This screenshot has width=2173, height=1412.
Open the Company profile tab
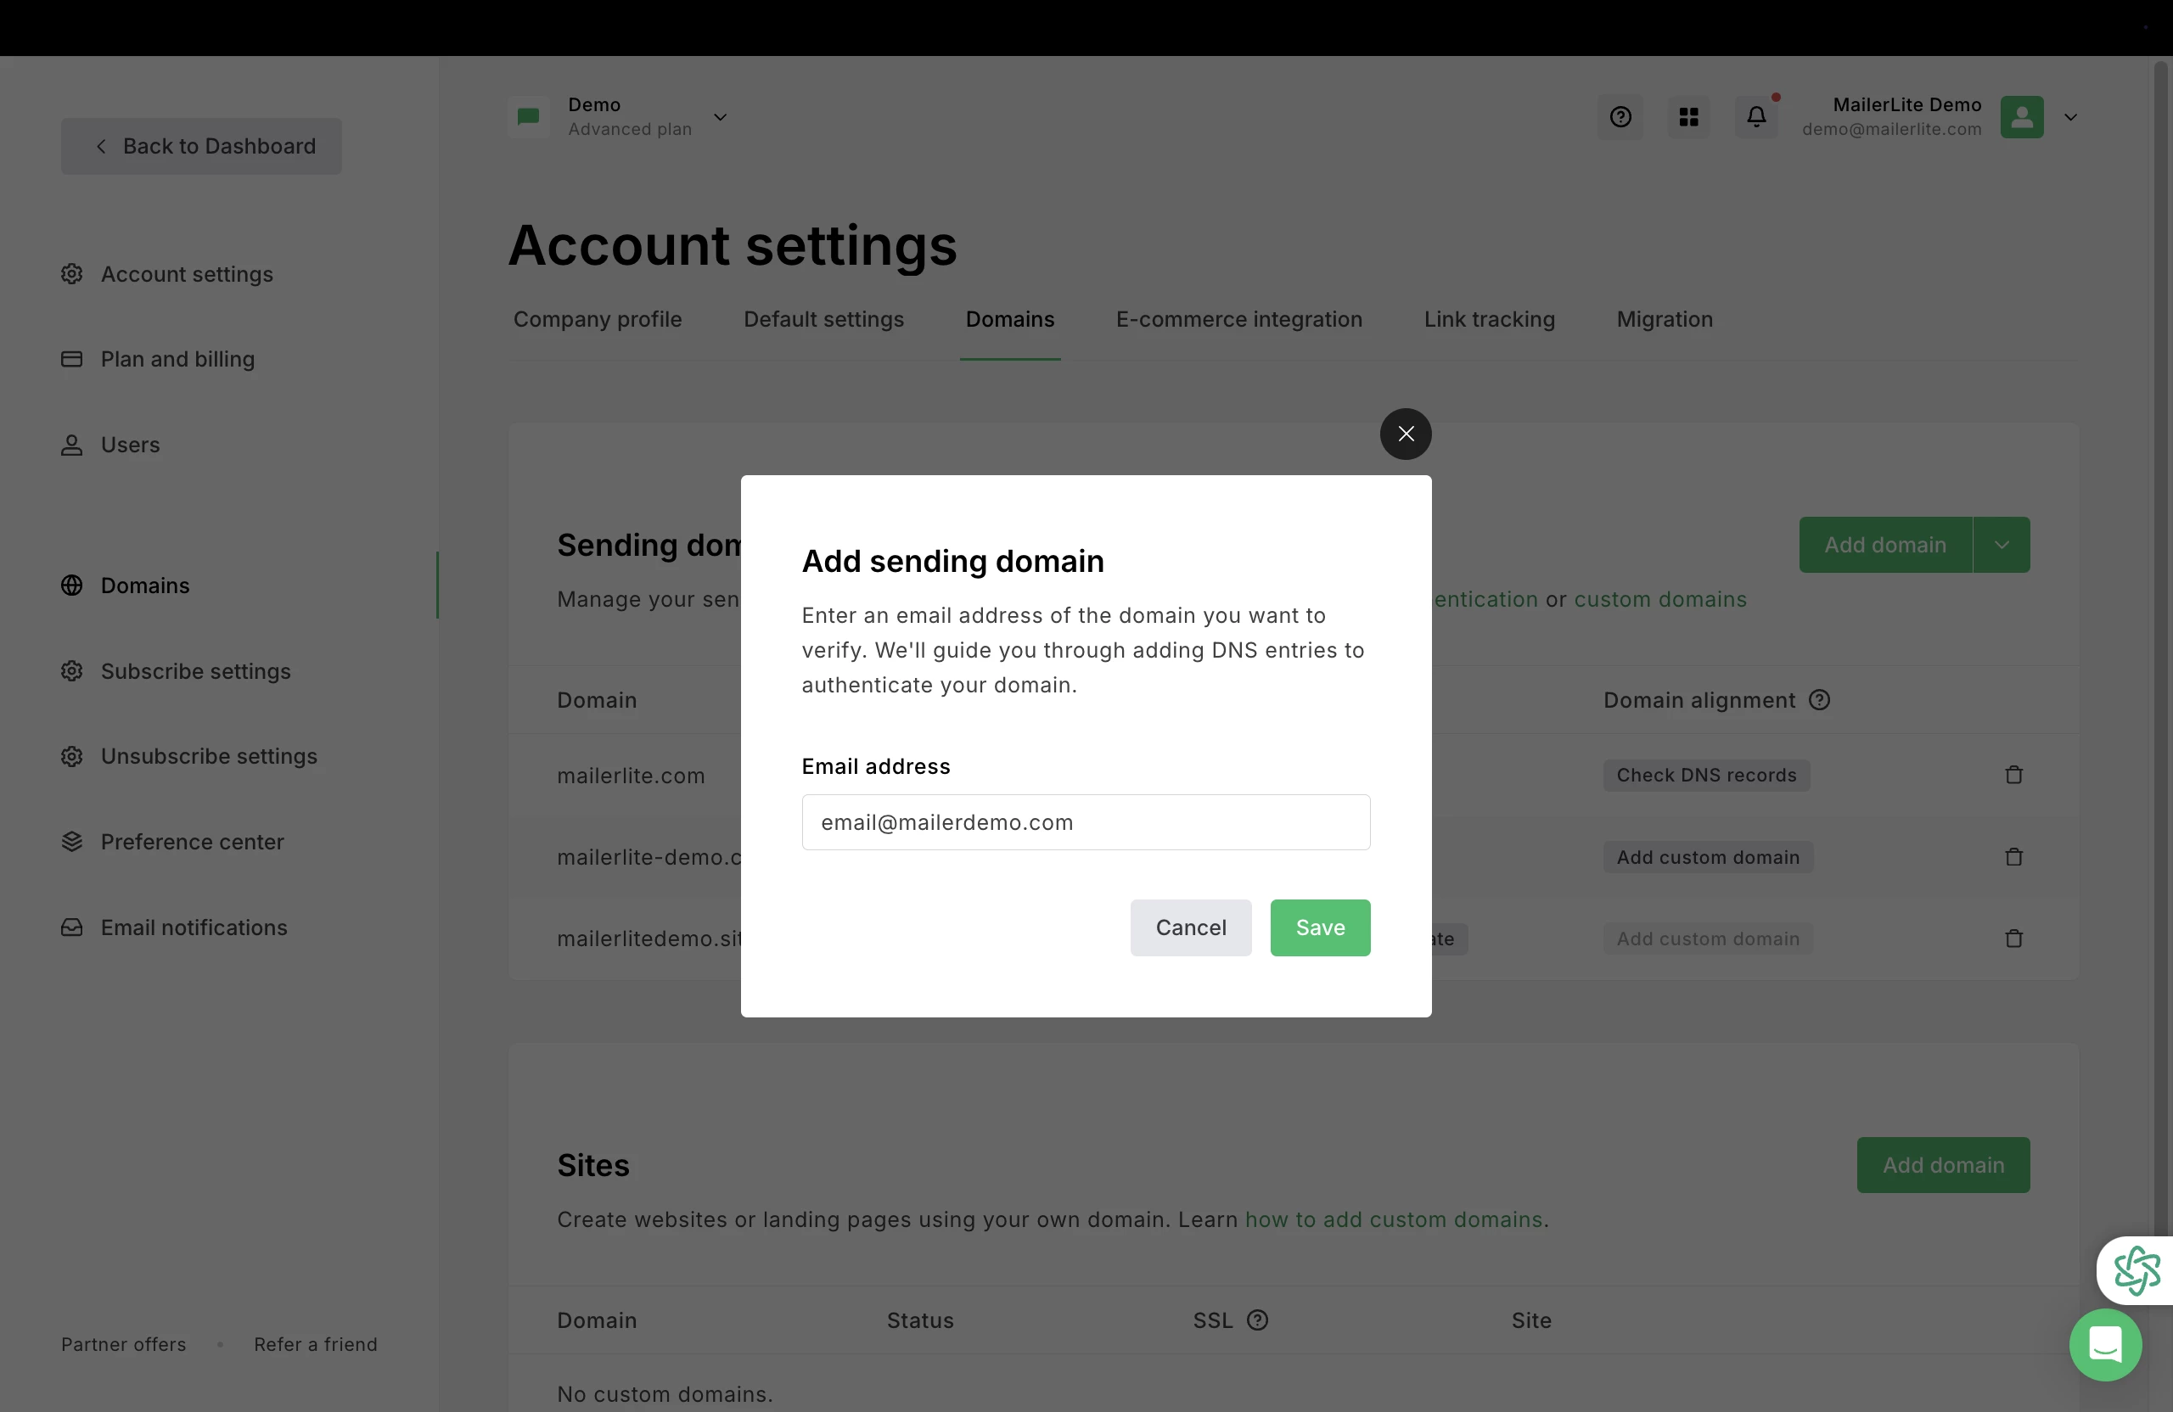tap(597, 319)
